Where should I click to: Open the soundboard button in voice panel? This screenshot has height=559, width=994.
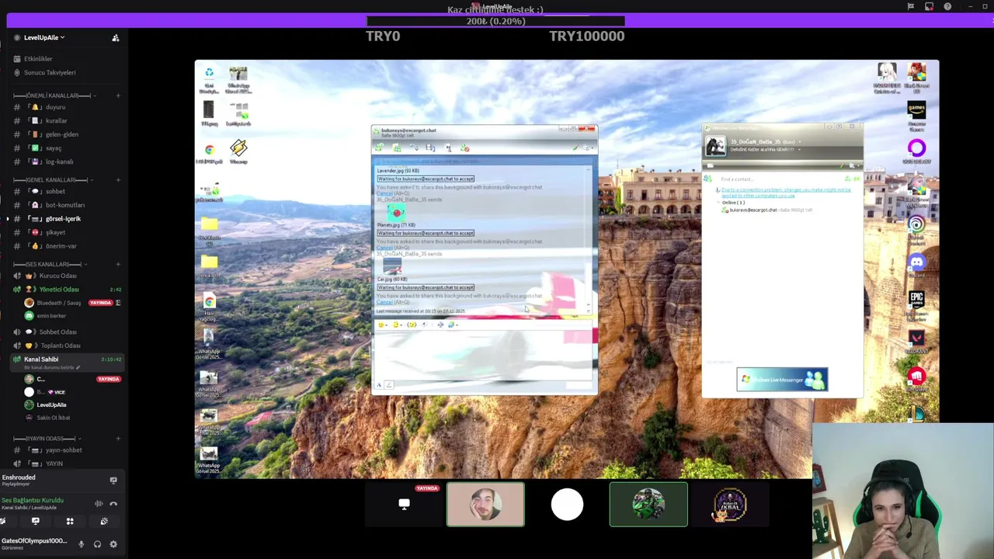104,522
